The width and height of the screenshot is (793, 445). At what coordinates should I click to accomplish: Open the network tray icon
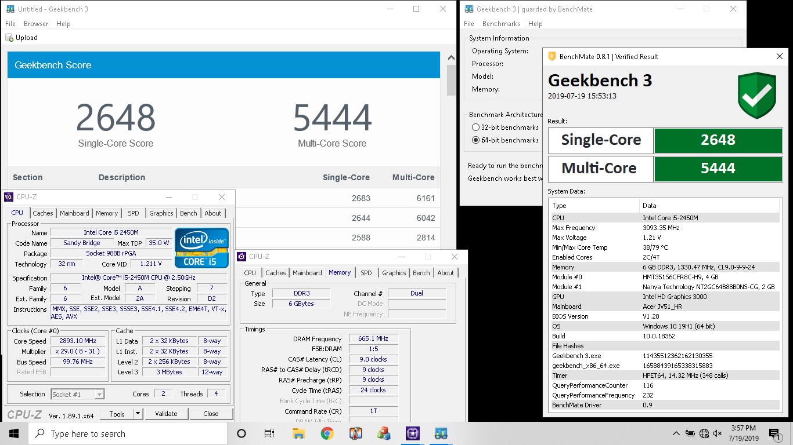(704, 433)
